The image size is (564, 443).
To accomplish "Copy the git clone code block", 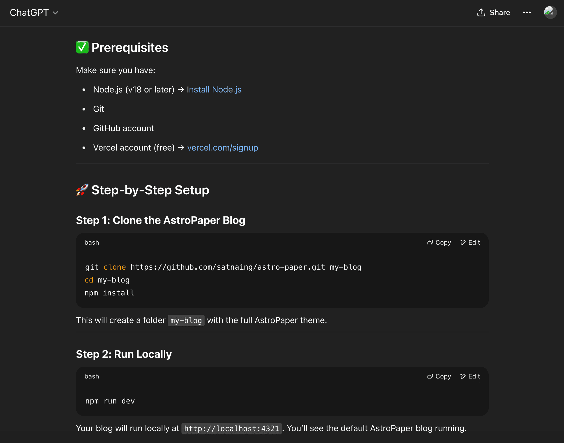I will (x=439, y=242).
